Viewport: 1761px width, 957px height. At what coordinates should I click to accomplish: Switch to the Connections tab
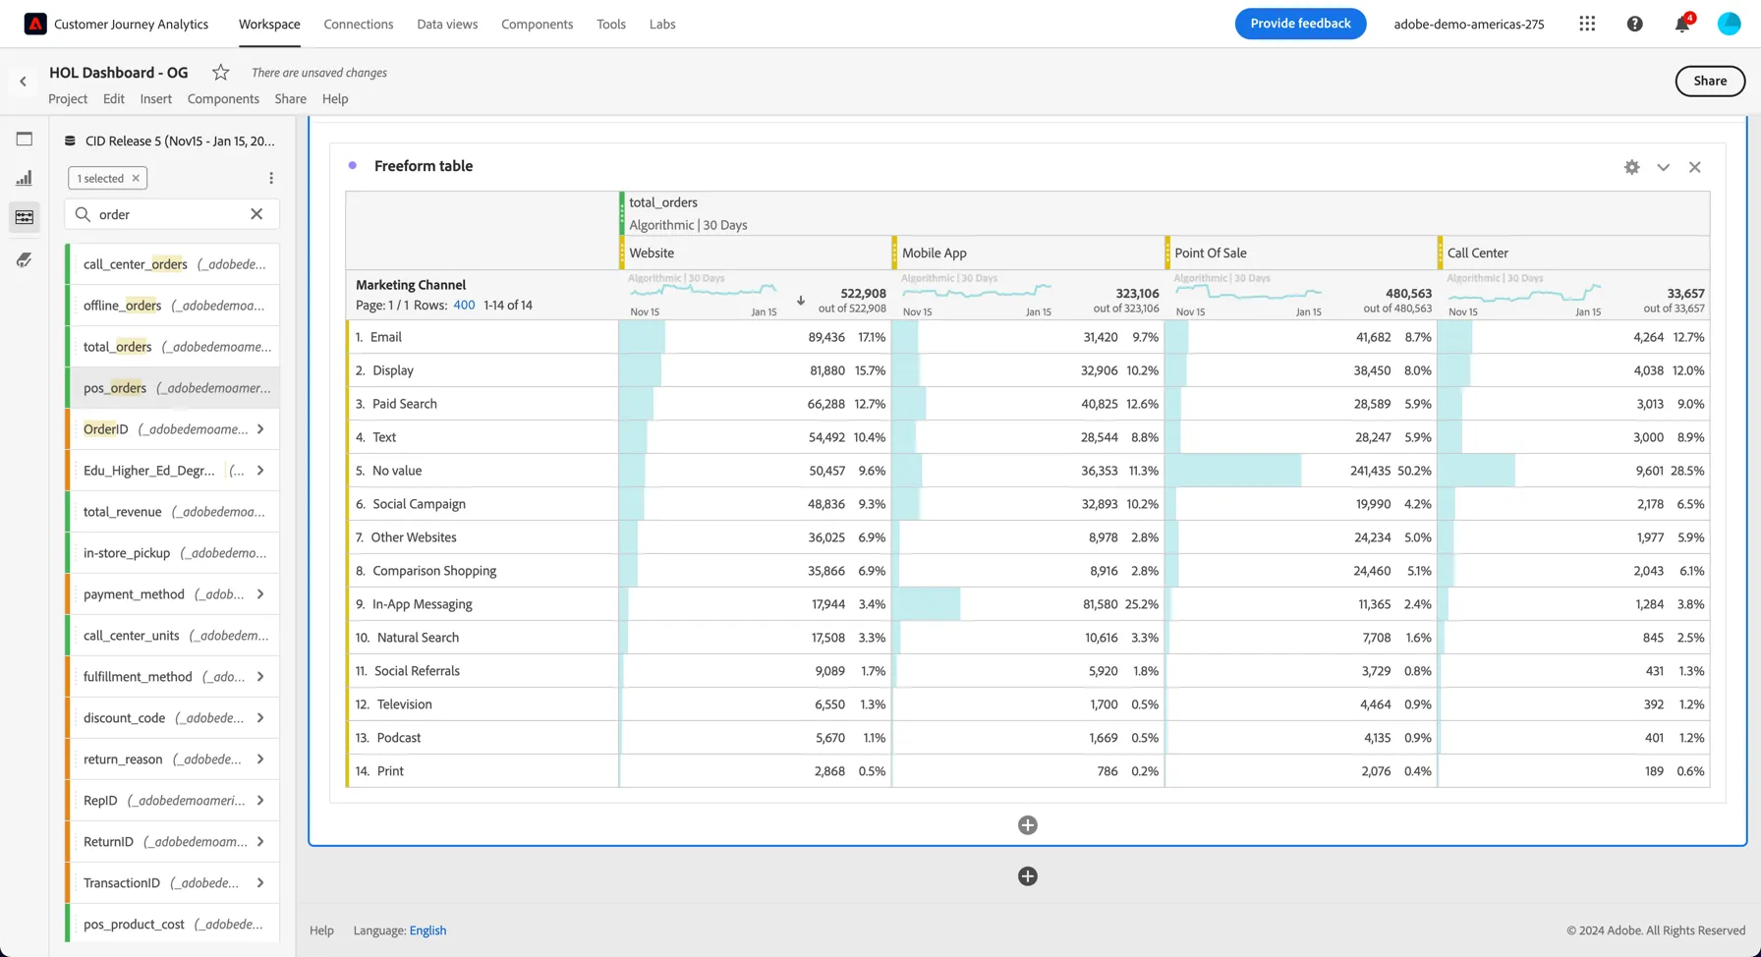[359, 24]
